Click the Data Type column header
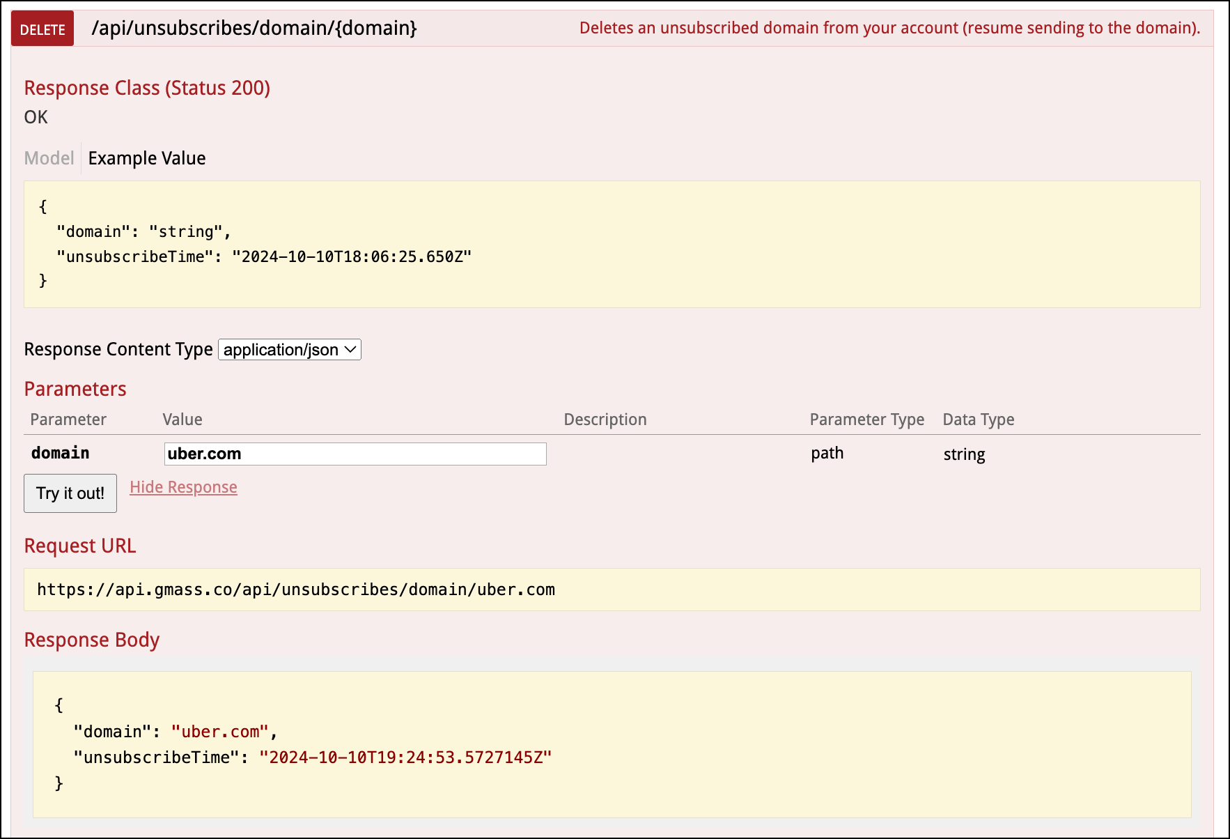1230x839 pixels. click(x=978, y=419)
